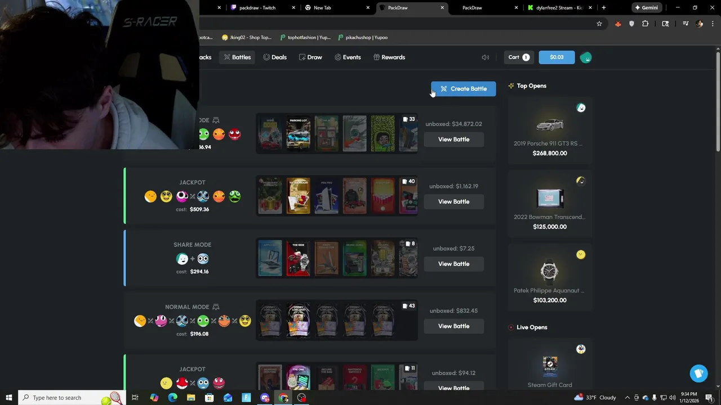
Task: View the share mode battle with $7.25 unboxed
Action: pos(453,264)
